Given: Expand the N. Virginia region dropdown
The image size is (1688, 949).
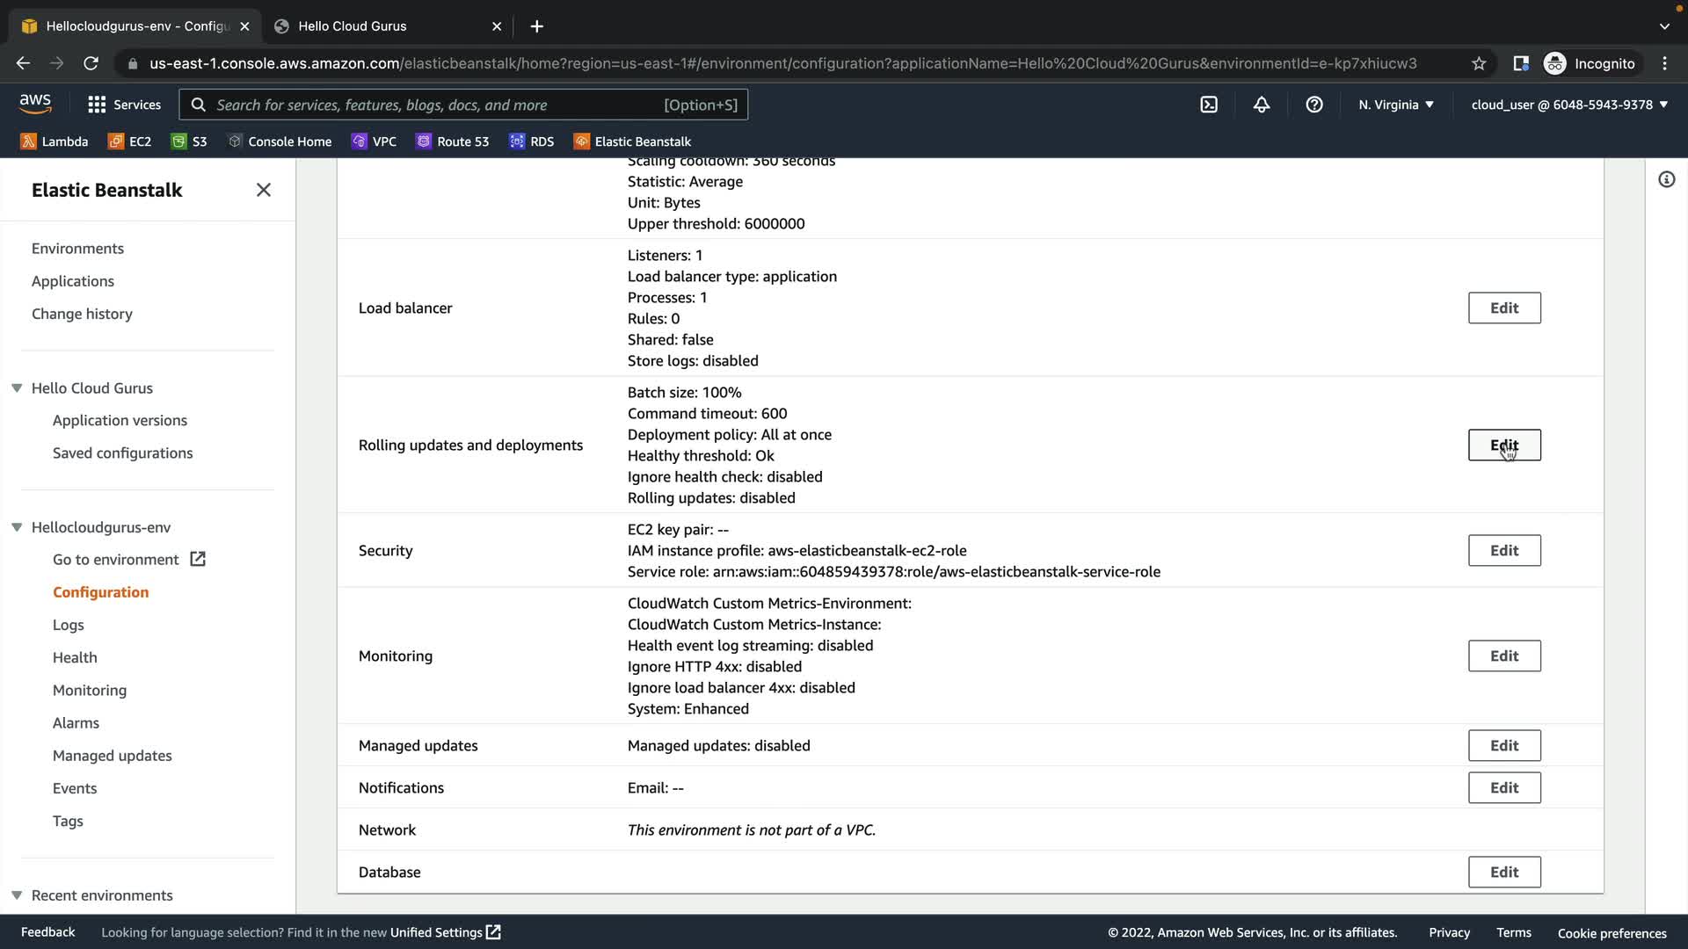Looking at the screenshot, I should tap(1395, 105).
